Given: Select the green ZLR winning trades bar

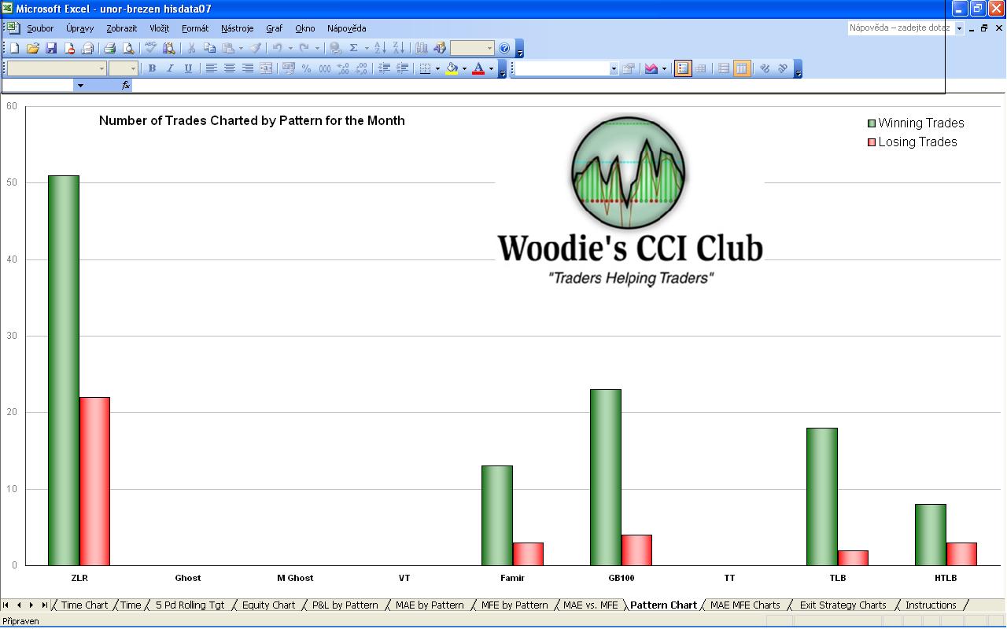Looking at the screenshot, I should click(64, 370).
